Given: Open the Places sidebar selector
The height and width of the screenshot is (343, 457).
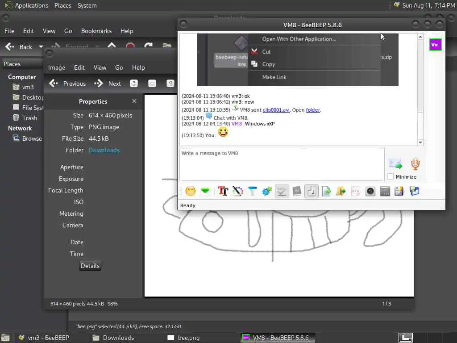Looking at the screenshot, I should 22,64.
